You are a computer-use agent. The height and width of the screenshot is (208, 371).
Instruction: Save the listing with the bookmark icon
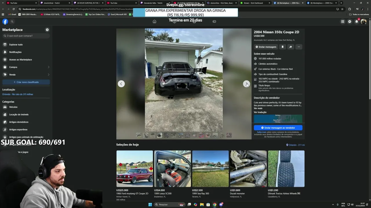click(283, 47)
